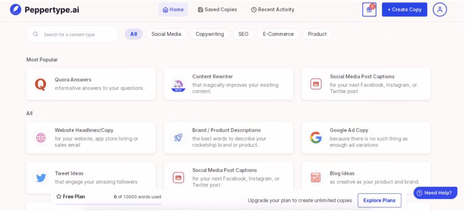Click the words used progress bar
This screenshot has height=212, width=466.
pos(108,204)
